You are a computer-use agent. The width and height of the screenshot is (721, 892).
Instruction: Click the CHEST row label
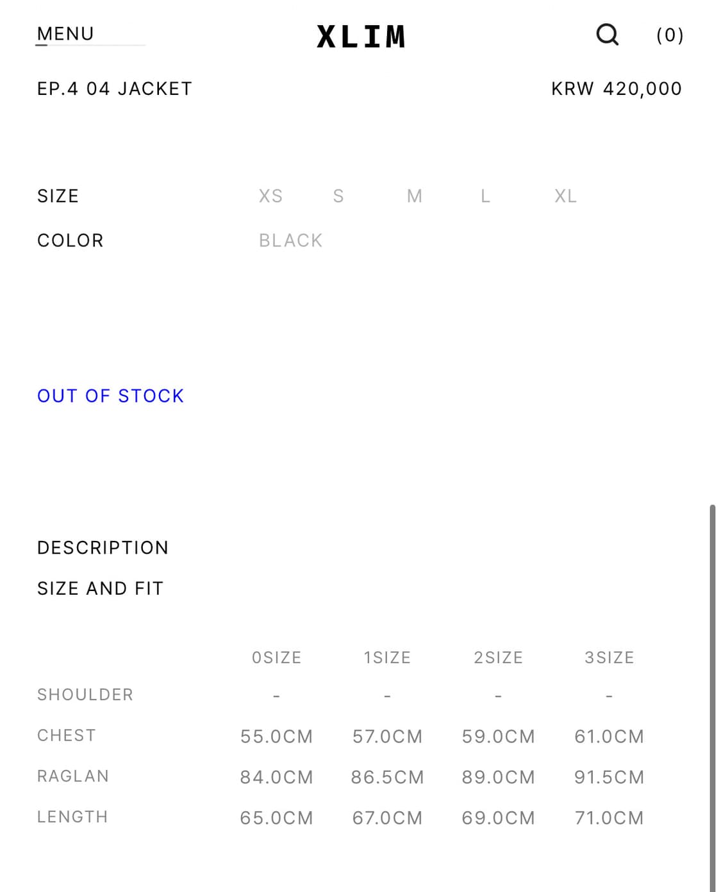pyautogui.click(x=67, y=735)
